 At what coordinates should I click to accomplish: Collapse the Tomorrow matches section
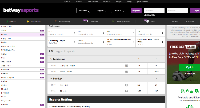click(x=51, y=59)
